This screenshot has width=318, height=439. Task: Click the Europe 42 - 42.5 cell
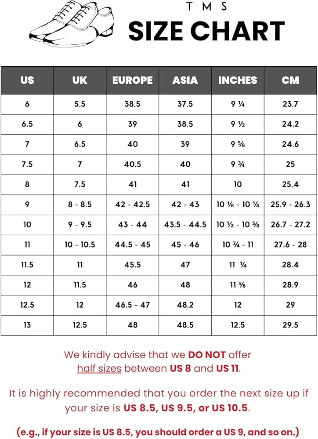coord(132,205)
